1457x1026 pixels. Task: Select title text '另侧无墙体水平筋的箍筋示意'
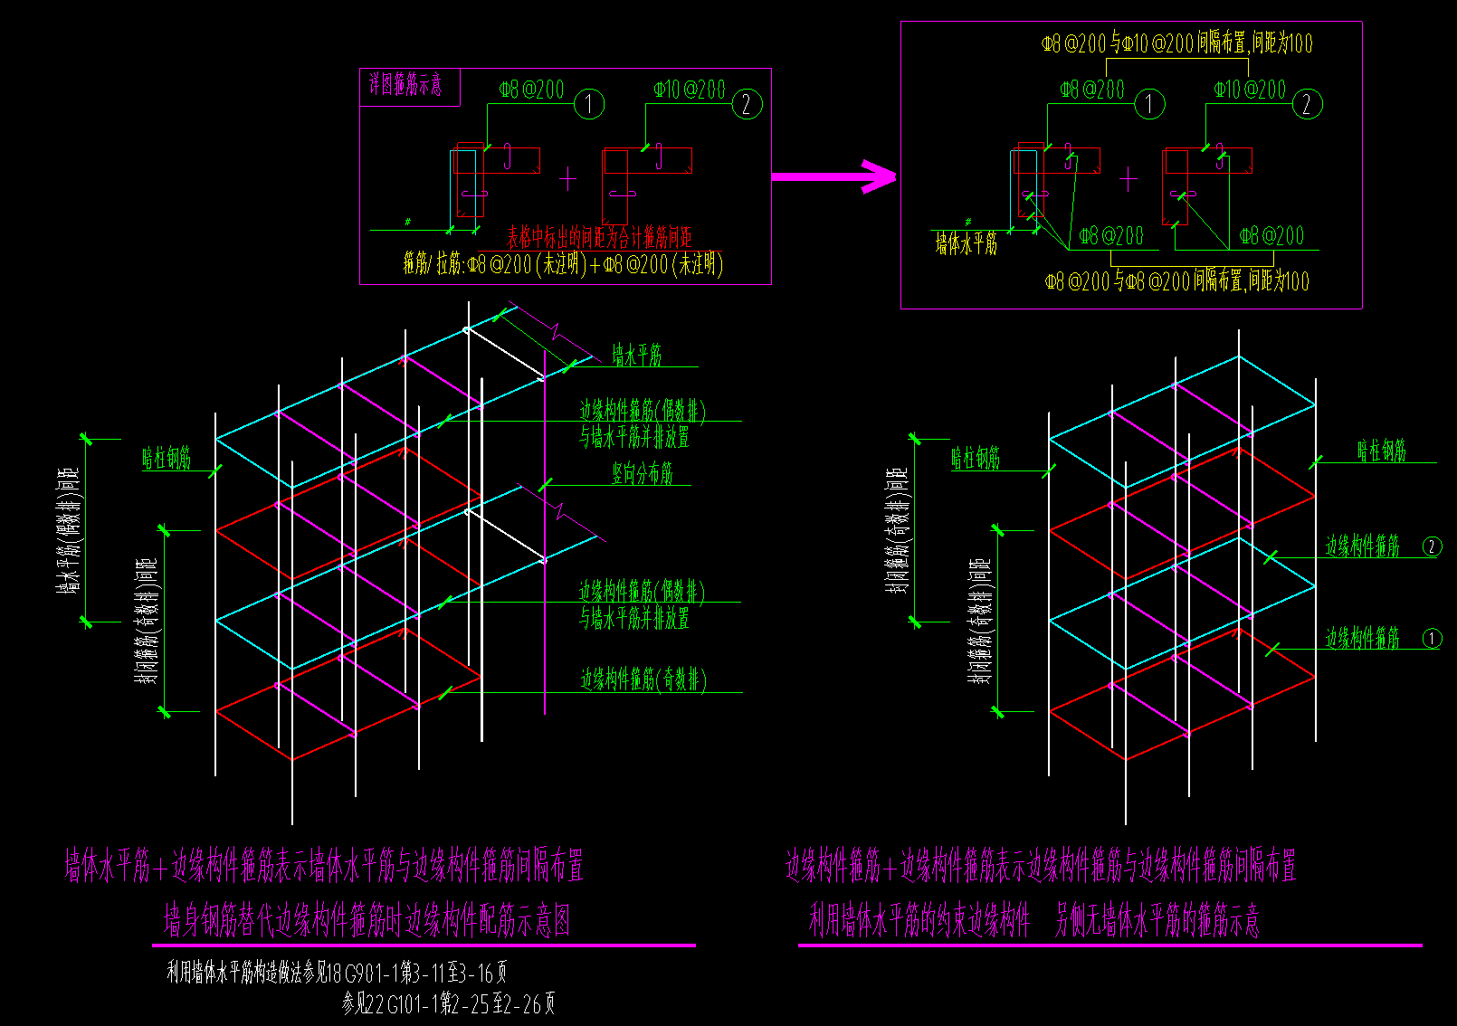(1157, 921)
